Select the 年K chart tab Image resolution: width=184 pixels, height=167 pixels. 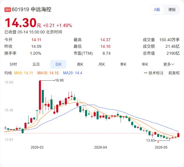point(145,64)
